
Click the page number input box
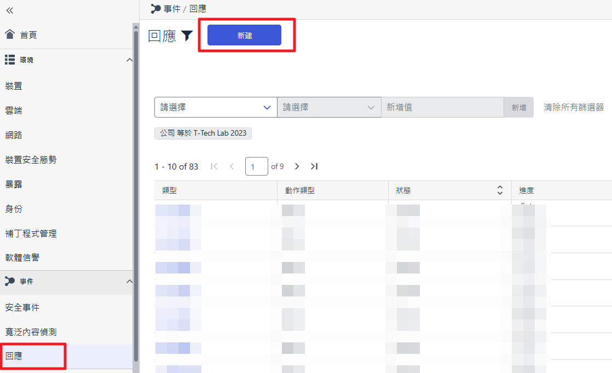(x=256, y=166)
